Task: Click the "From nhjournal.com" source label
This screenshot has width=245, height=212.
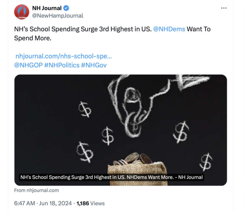Action: tap(37, 190)
